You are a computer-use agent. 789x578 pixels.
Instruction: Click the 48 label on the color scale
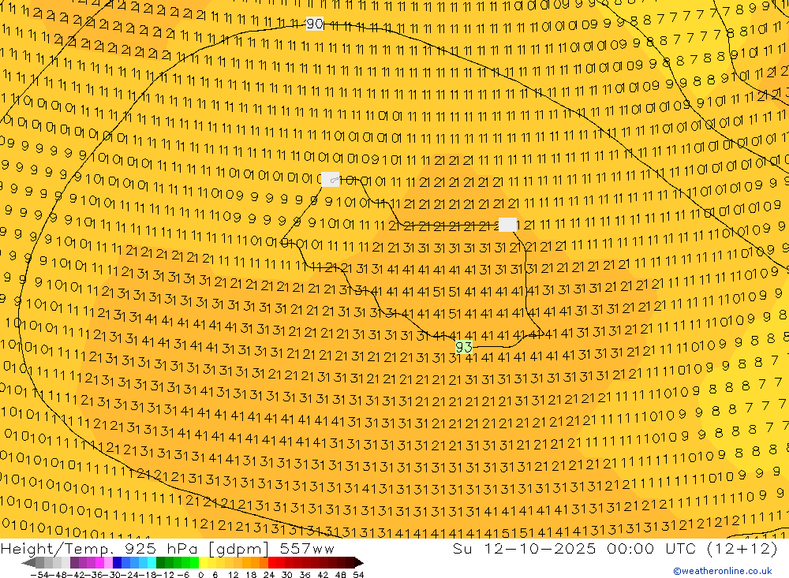[x=341, y=575]
